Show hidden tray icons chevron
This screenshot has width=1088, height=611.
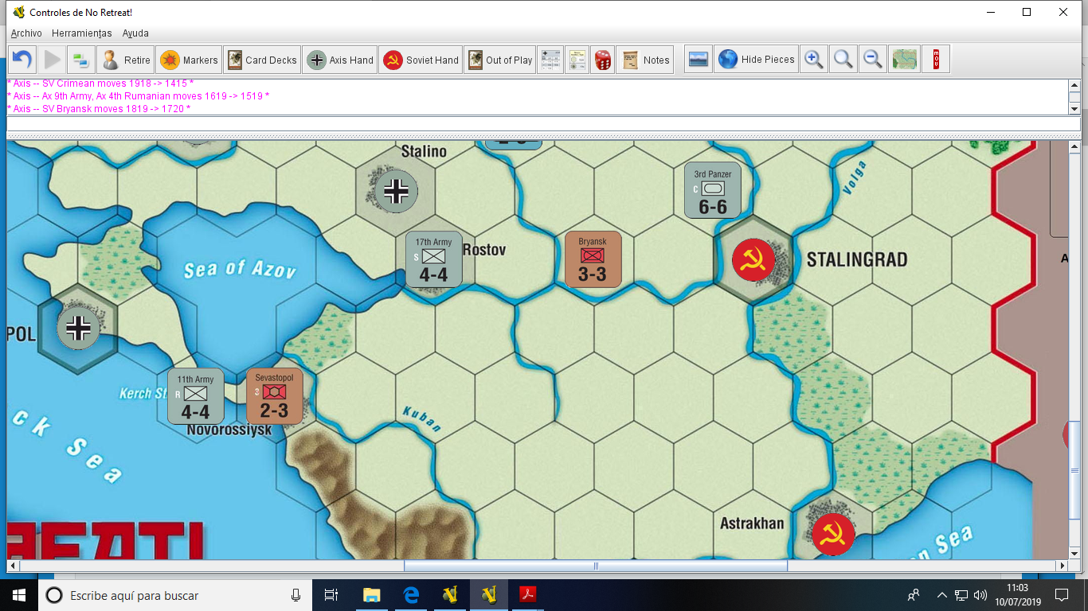(942, 595)
